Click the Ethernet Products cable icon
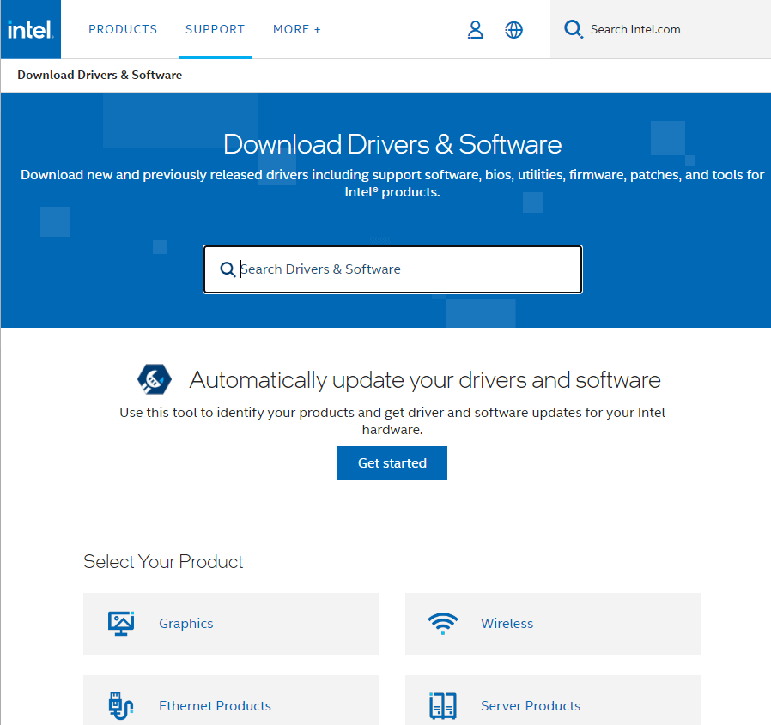771x725 pixels. [x=121, y=706]
